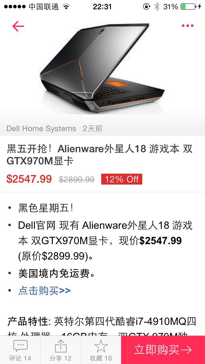Tap the Dell Home Systems source label
The image size is (205, 364).
[x=41, y=128]
